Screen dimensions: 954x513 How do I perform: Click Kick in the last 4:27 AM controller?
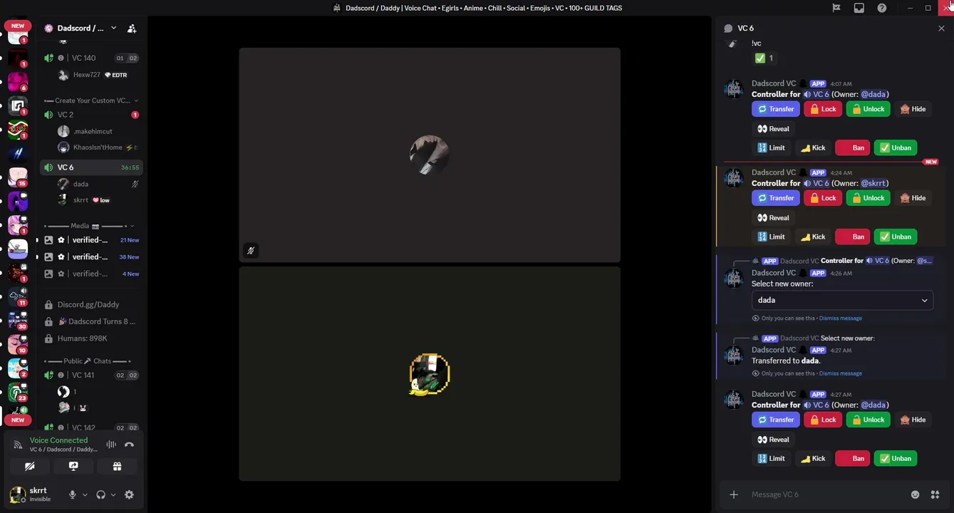pos(813,458)
